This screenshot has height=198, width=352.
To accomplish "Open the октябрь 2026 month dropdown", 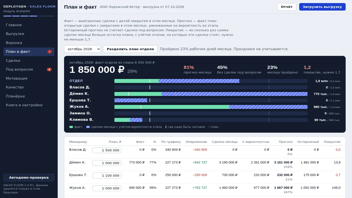I will click(82, 49).
